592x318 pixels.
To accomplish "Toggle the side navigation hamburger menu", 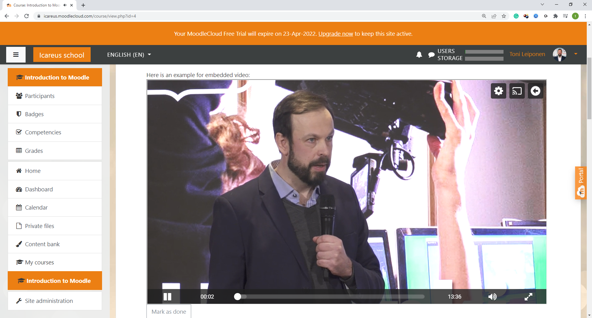I will 16,55.
